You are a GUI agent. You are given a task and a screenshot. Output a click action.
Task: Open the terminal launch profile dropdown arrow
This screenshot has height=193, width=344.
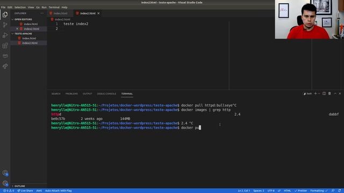click(319, 94)
